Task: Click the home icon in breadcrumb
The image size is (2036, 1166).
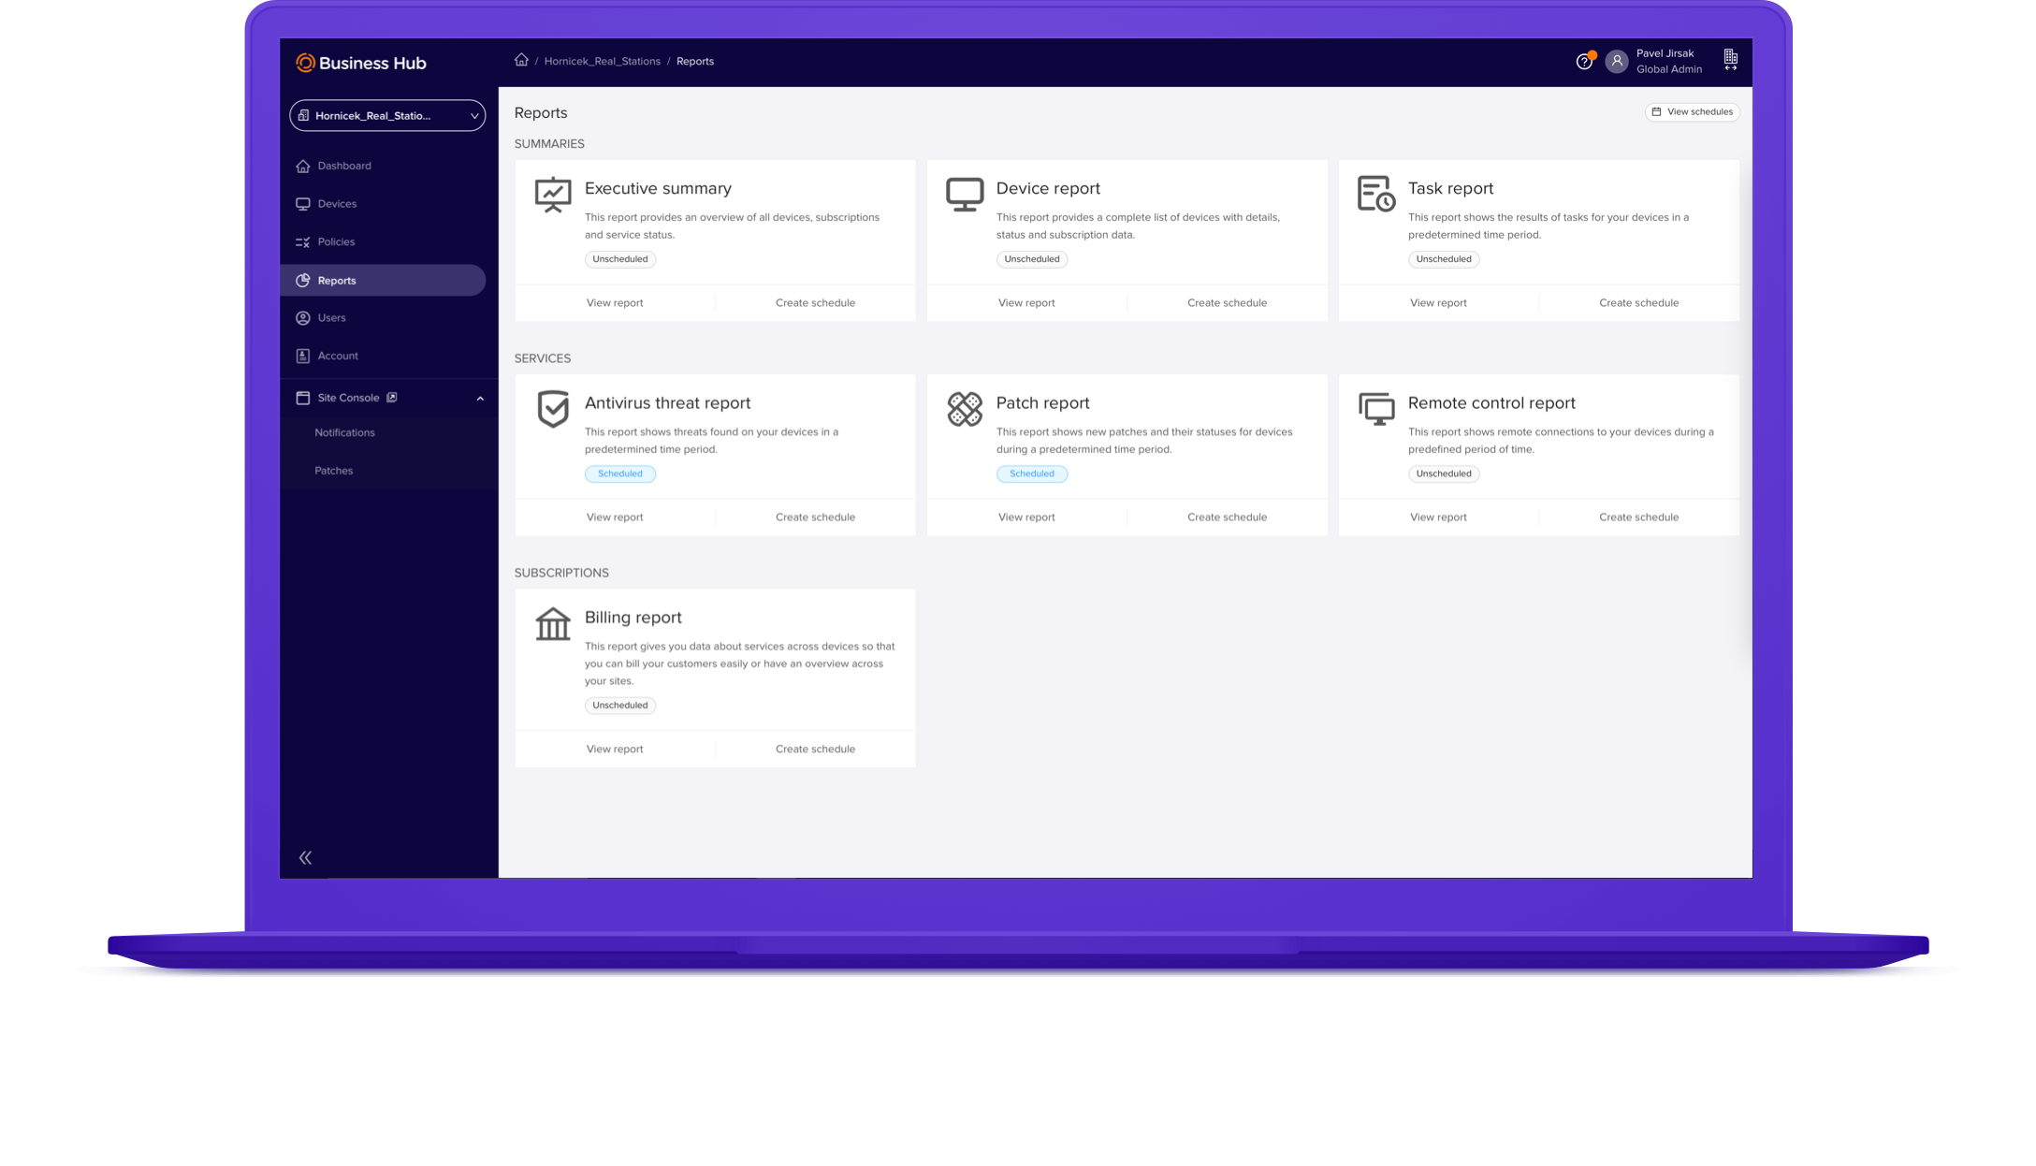Action: tap(521, 60)
